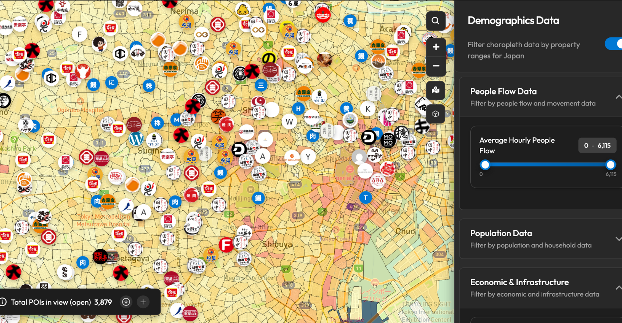The height and width of the screenshot is (323, 622).
Task: Select the WordPress logo map marker
Action: (x=136, y=139)
